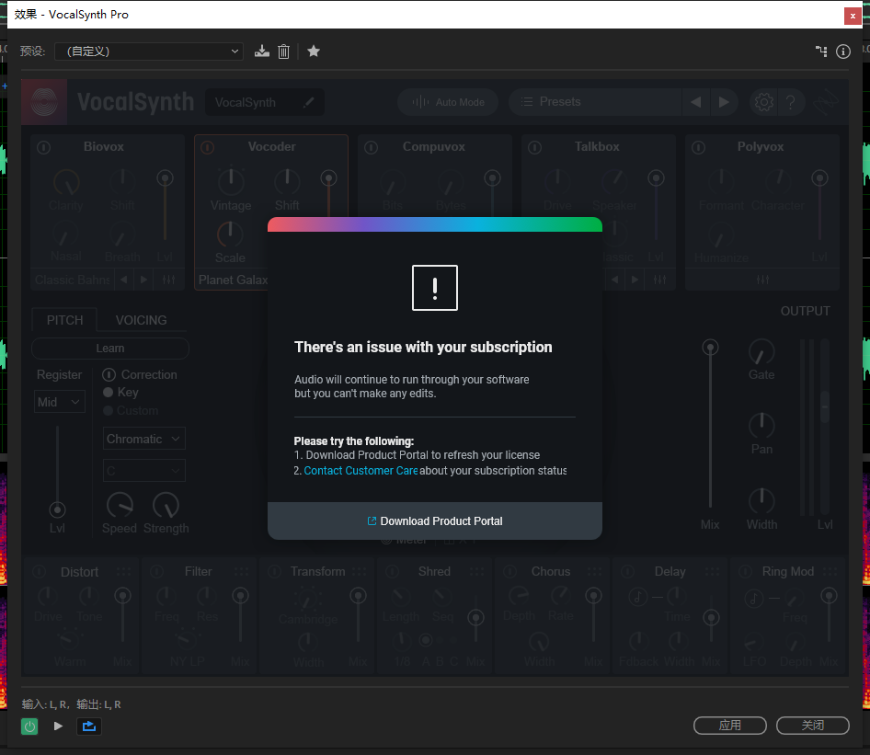Image resolution: width=870 pixels, height=755 pixels.
Task: Open the effect info icon at top right
Action: pyautogui.click(x=843, y=51)
